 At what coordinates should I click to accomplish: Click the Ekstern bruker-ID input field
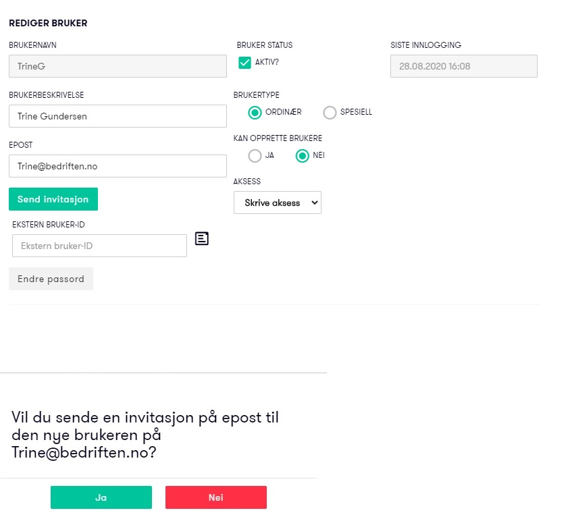click(99, 246)
